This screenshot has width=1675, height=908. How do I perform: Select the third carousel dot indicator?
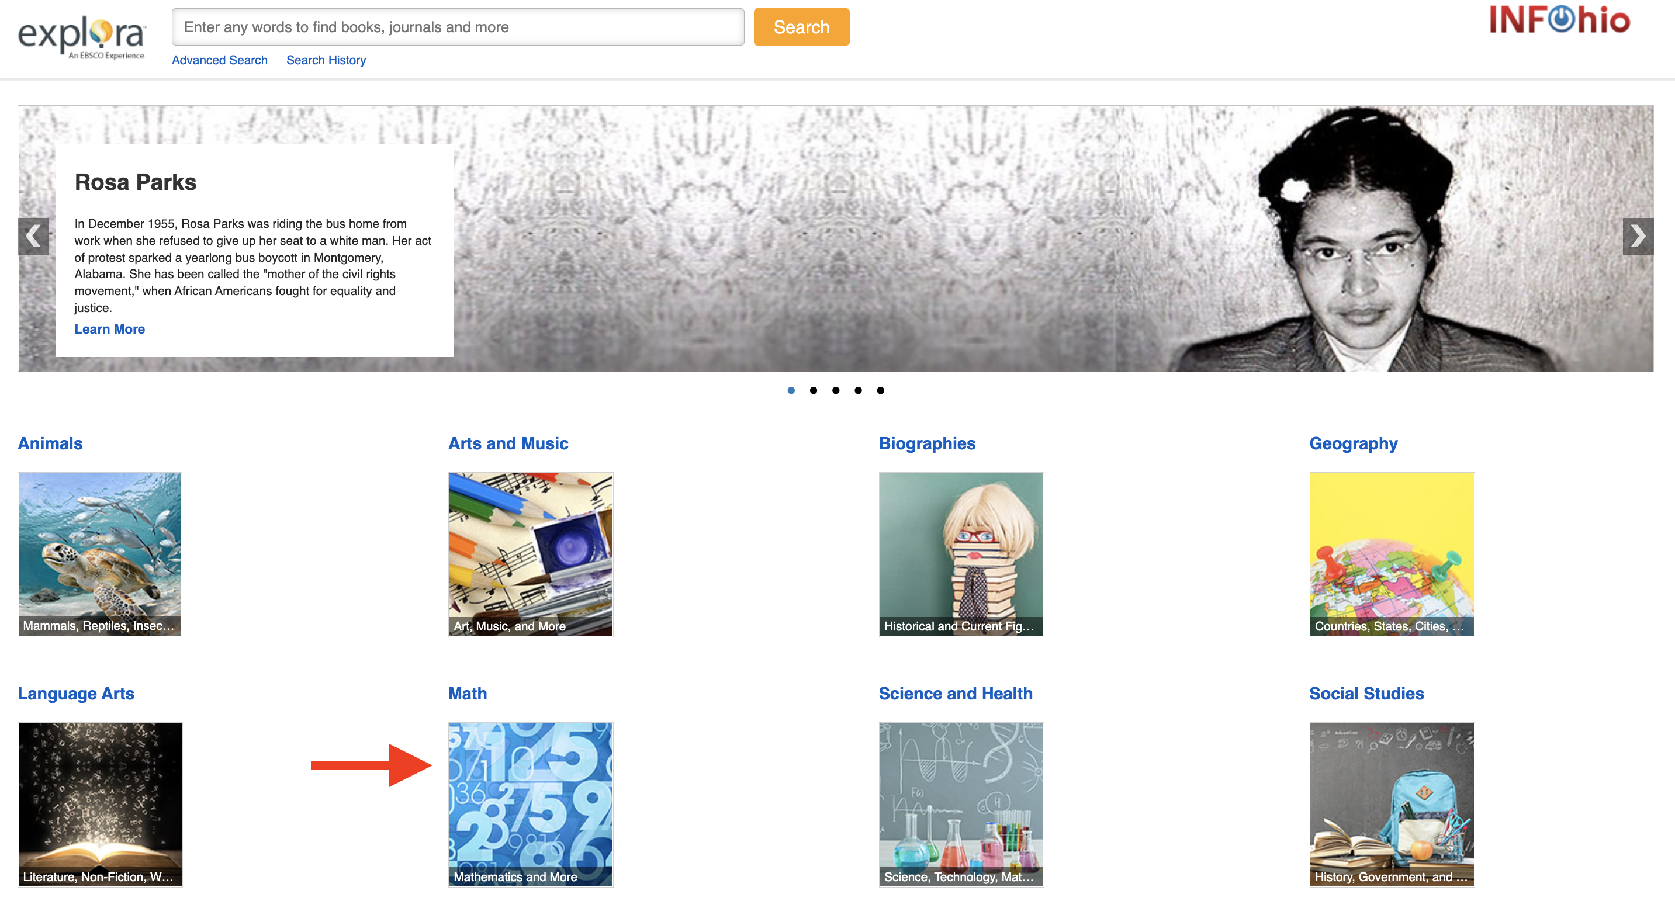836,390
